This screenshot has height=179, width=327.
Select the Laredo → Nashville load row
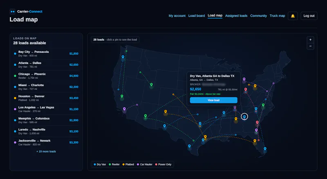[x=46, y=131]
